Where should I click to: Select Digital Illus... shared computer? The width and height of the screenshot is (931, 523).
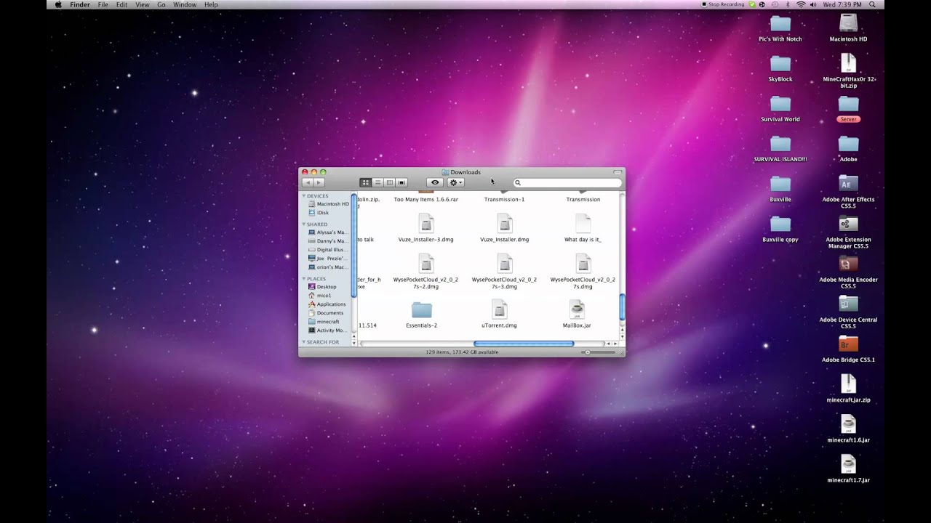pos(328,250)
